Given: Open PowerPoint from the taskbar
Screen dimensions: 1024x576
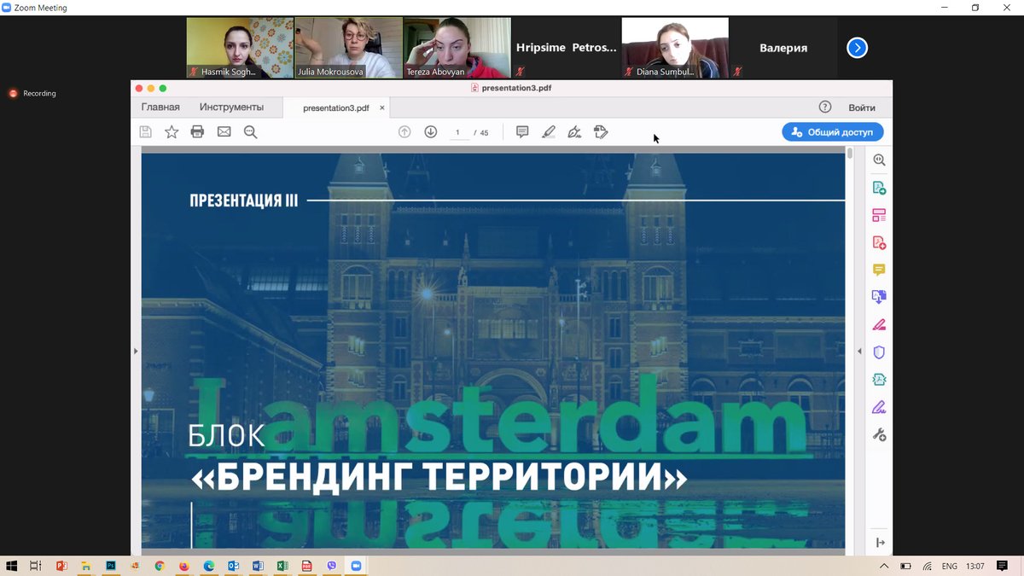Looking at the screenshot, I should (61, 566).
